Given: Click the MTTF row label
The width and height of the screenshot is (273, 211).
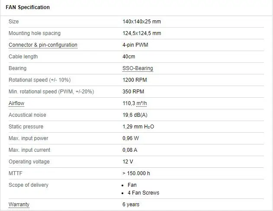Looking at the screenshot, I should pyautogui.click(x=15, y=173).
